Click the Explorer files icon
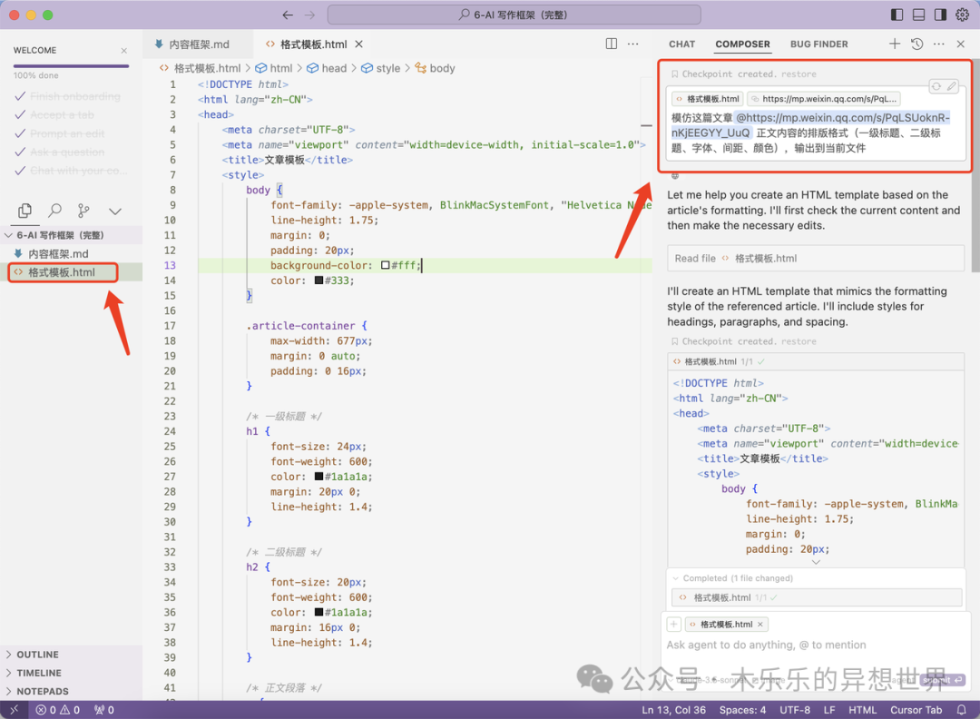Image resolution: width=980 pixels, height=719 pixels. (25, 211)
